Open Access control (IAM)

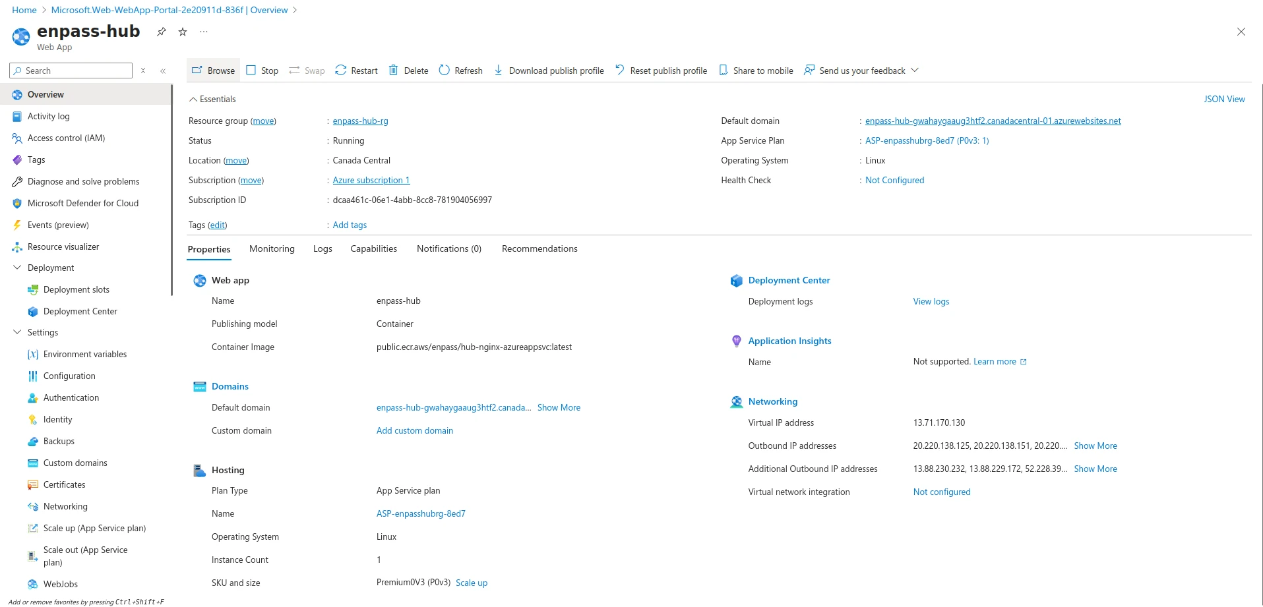pos(66,138)
